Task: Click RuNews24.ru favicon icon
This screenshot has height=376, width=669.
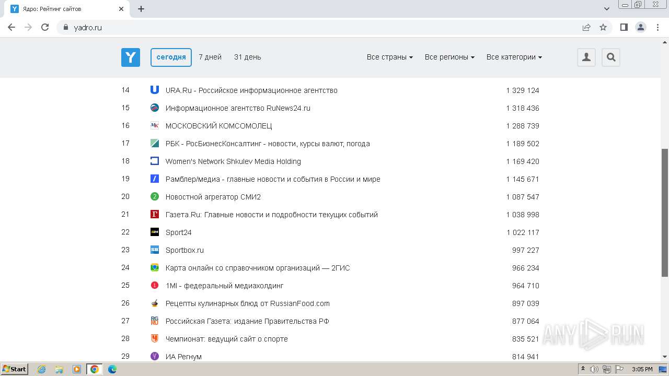Action: [155, 108]
